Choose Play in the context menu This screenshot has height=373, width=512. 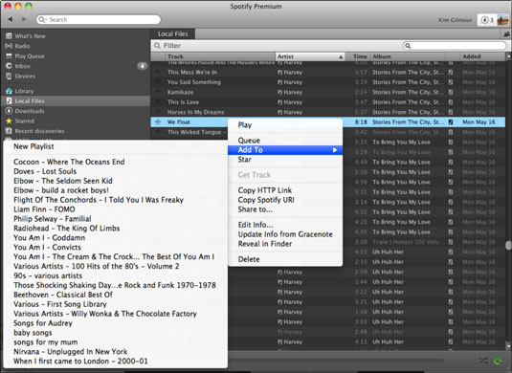coord(285,125)
